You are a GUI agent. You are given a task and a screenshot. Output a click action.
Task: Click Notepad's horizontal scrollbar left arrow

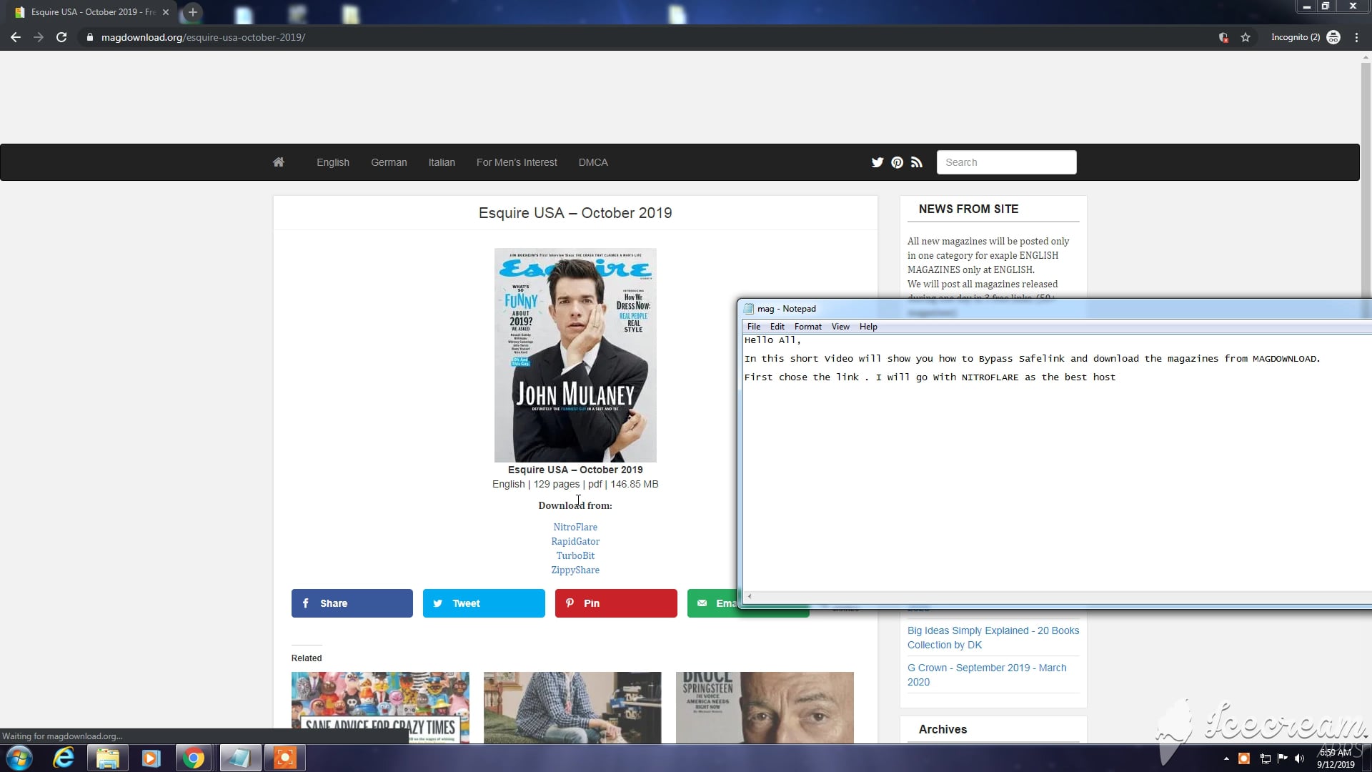(x=750, y=596)
